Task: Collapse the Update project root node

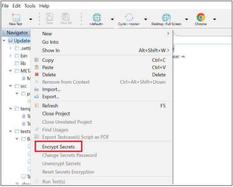Action: tap(4, 40)
